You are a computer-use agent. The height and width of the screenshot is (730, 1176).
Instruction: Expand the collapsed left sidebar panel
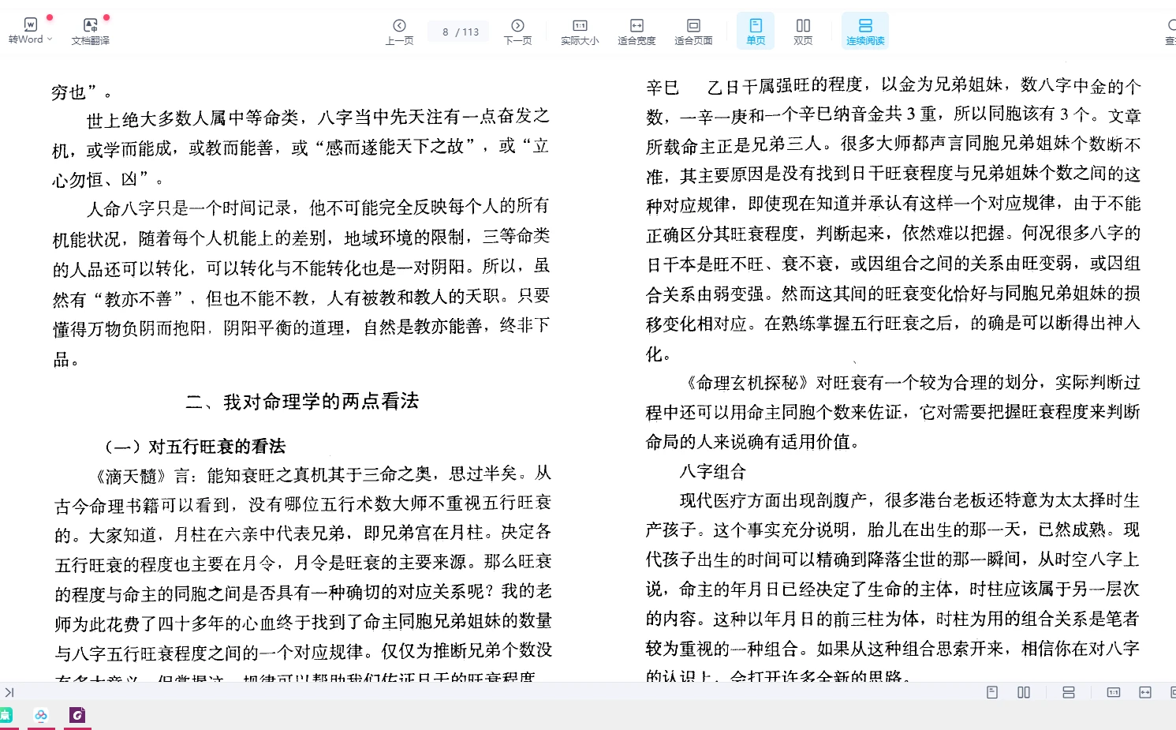click(x=9, y=692)
